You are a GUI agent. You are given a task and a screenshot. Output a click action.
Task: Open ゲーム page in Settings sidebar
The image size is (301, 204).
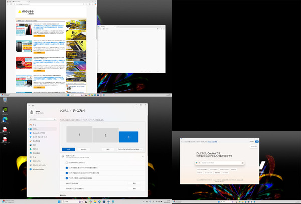point(42,157)
